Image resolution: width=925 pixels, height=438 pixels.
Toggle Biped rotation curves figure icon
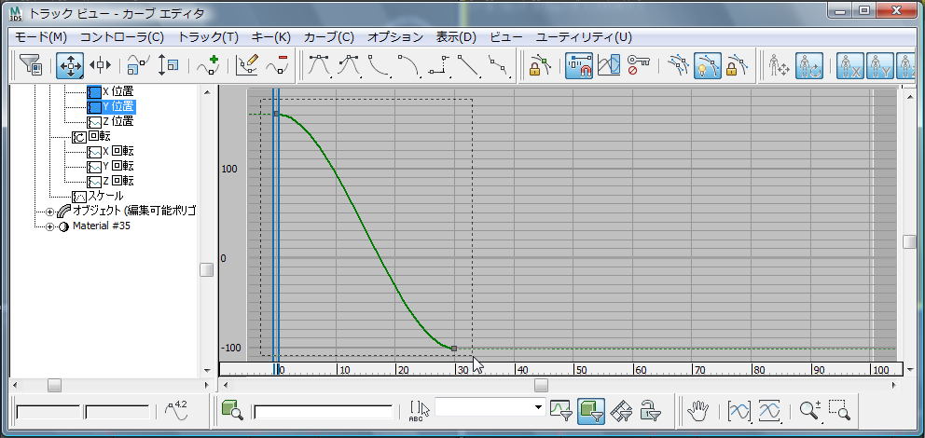809,65
